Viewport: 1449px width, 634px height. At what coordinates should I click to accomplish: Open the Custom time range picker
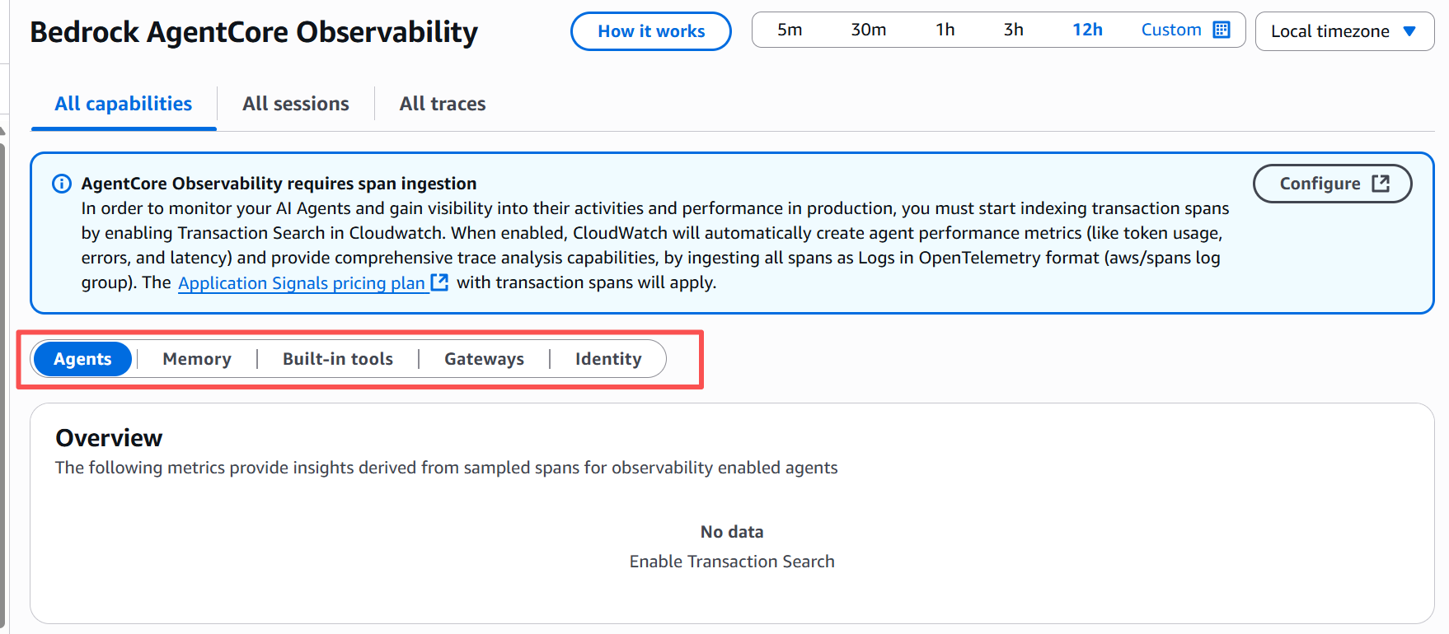[1185, 30]
